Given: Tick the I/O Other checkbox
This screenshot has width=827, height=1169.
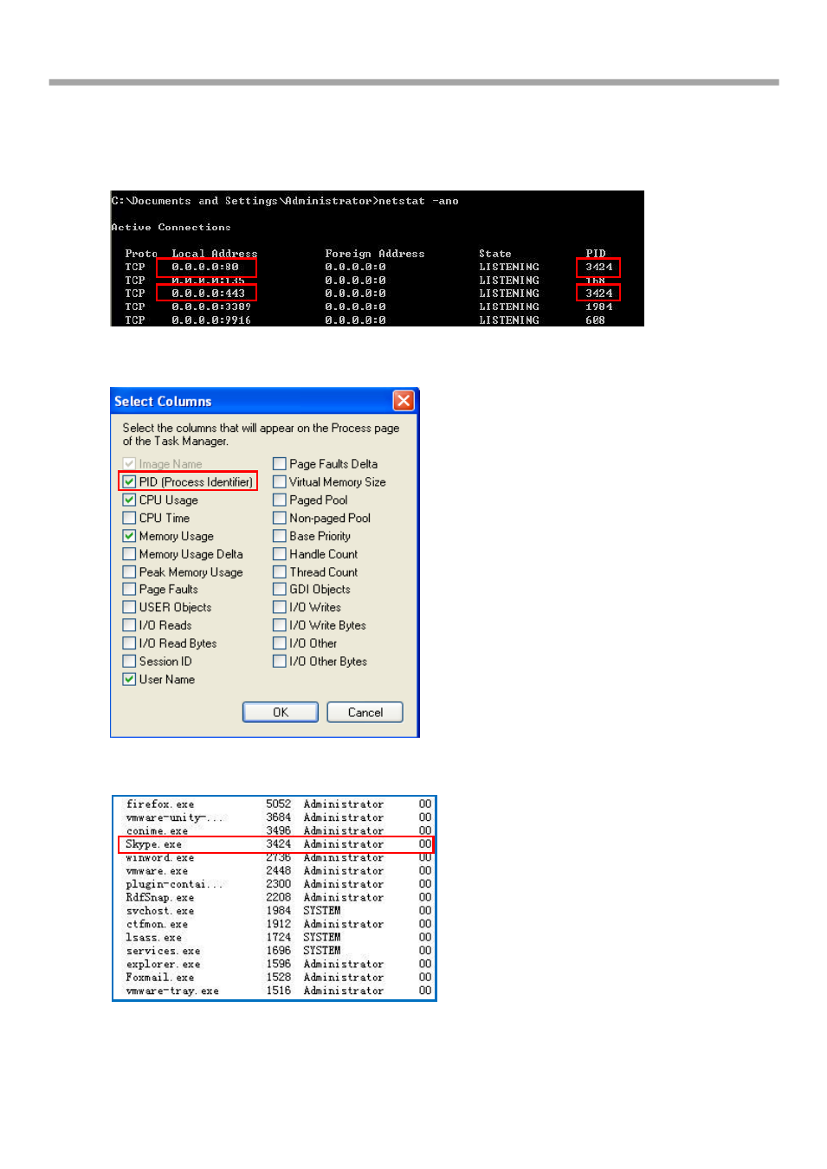Looking at the screenshot, I should [x=280, y=643].
